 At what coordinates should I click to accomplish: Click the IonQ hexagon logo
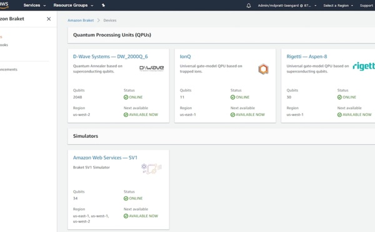263,69
